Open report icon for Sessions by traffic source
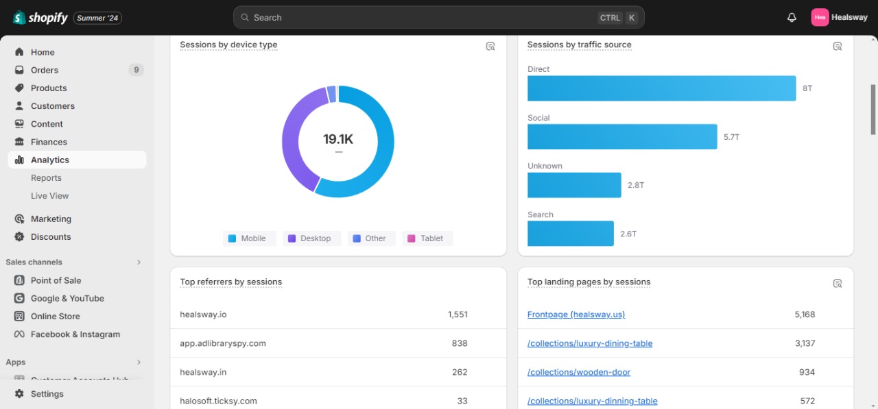The height and width of the screenshot is (409, 878). (x=838, y=47)
